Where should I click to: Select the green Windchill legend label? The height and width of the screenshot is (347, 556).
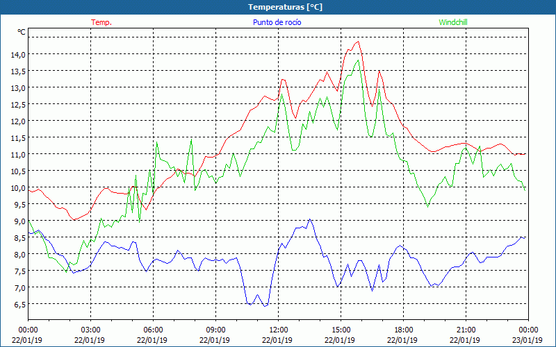(453, 22)
